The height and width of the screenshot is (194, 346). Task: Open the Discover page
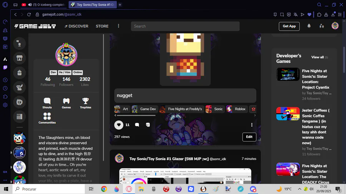[x=77, y=26]
